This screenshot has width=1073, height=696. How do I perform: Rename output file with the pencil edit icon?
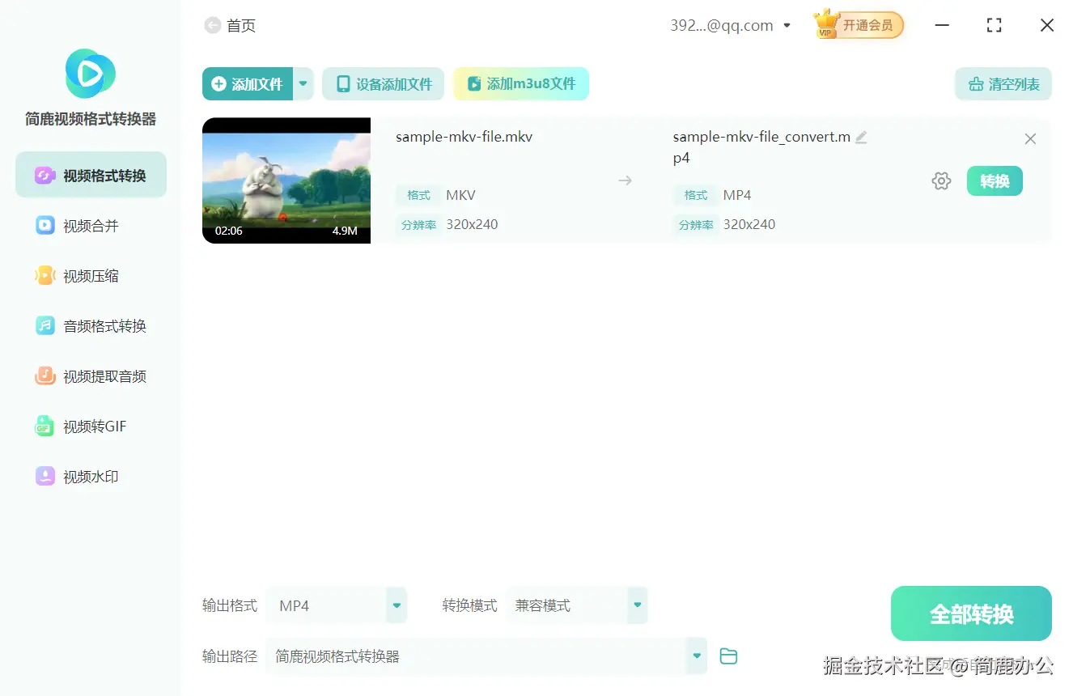862,137
